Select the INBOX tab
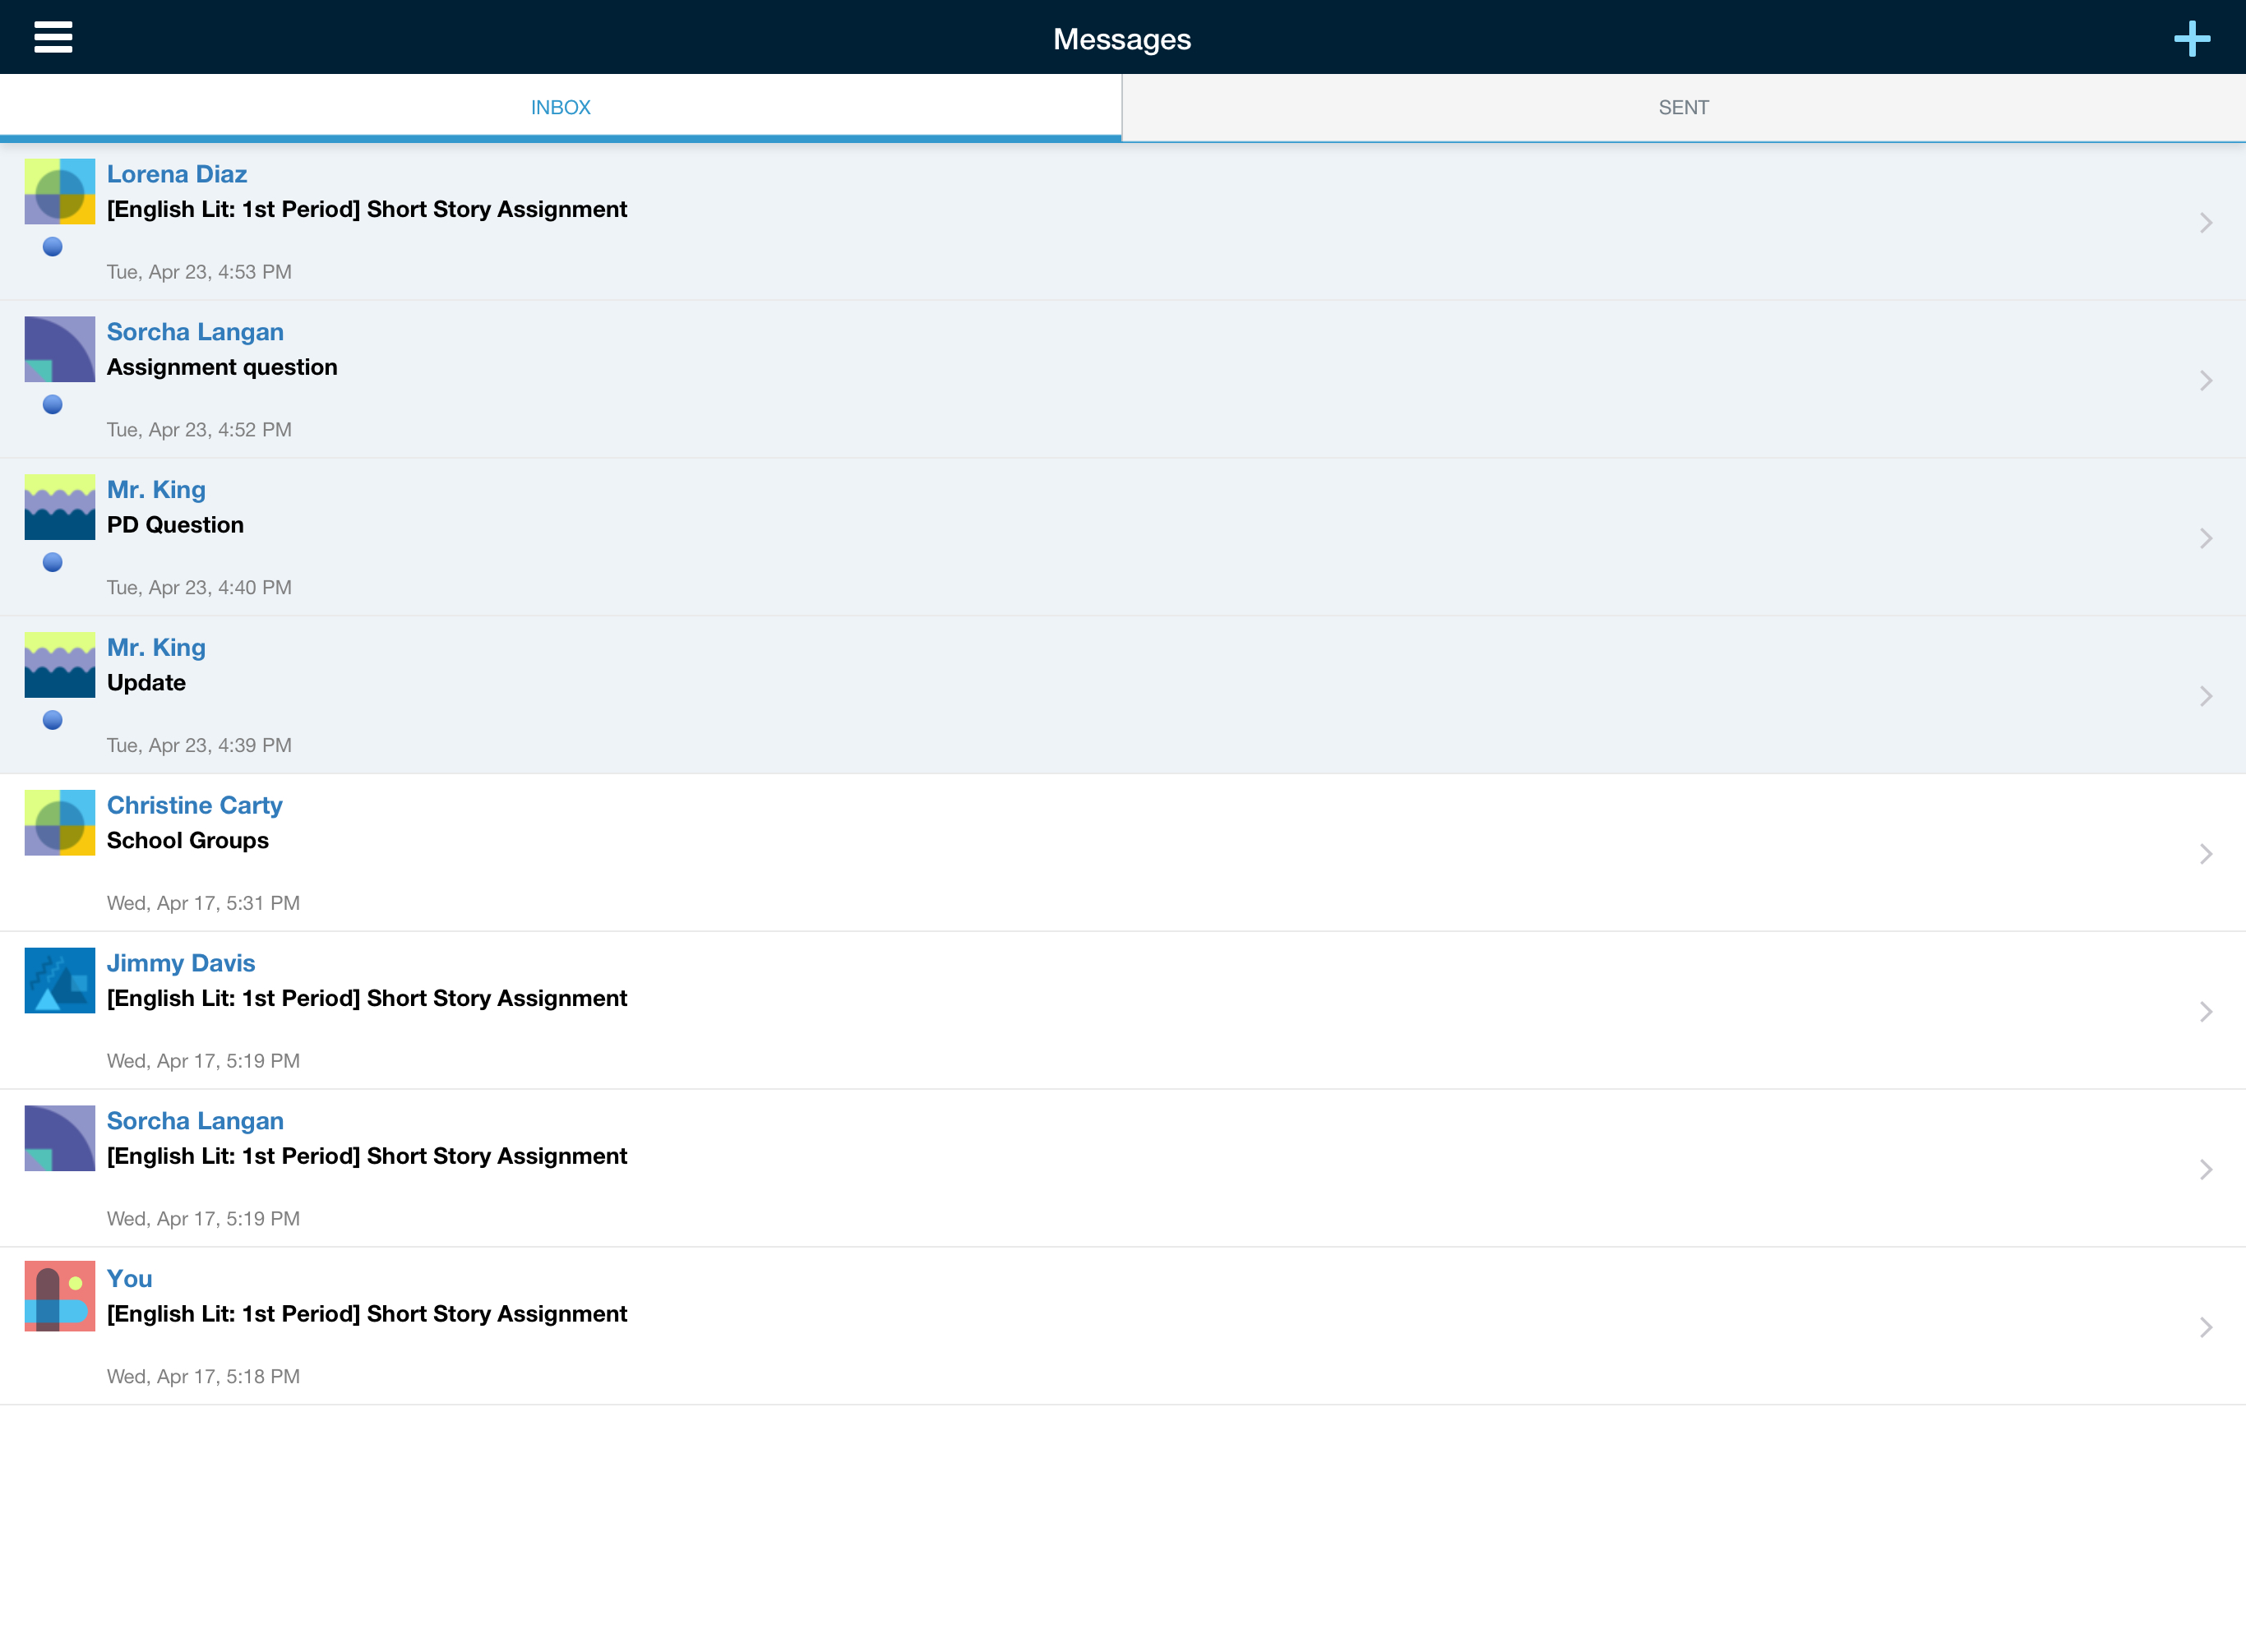 pyautogui.click(x=560, y=107)
